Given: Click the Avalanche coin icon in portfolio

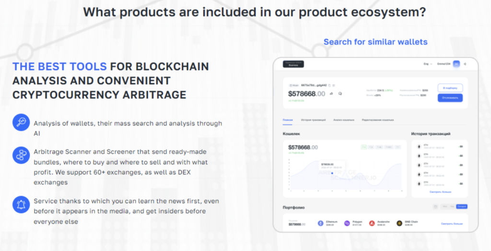Looking at the screenshot, I should [372, 223].
